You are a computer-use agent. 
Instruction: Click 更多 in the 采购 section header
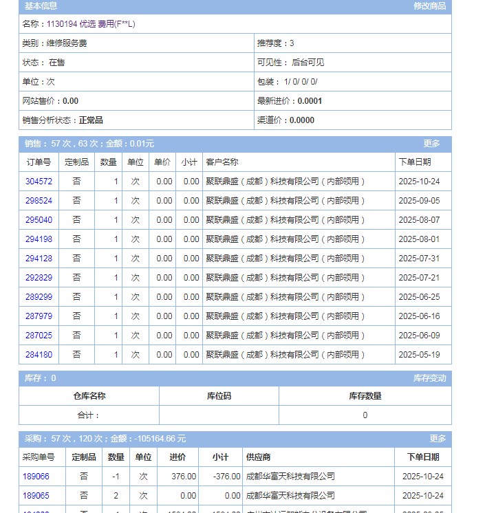pos(438,439)
